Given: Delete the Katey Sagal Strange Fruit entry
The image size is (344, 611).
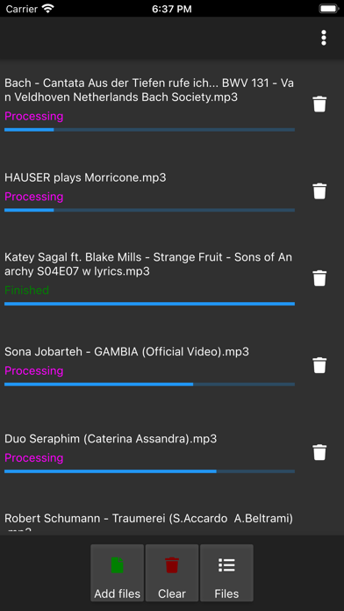Looking at the screenshot, I should 319,277.
